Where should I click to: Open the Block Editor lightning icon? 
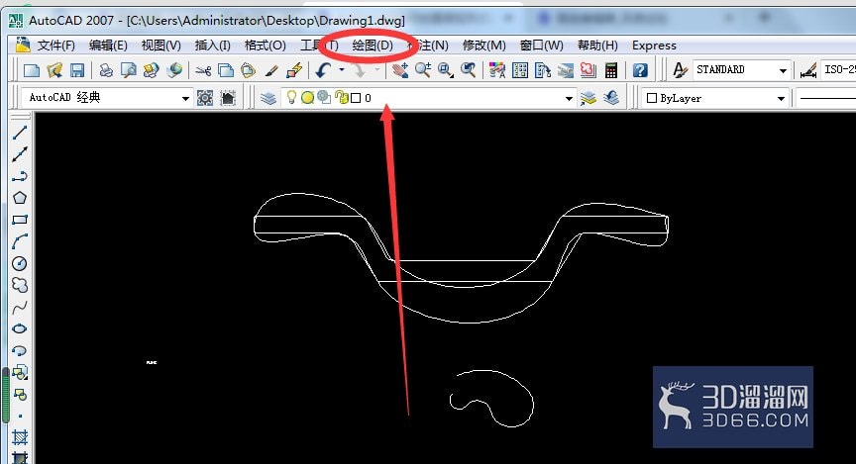point(295,70)
